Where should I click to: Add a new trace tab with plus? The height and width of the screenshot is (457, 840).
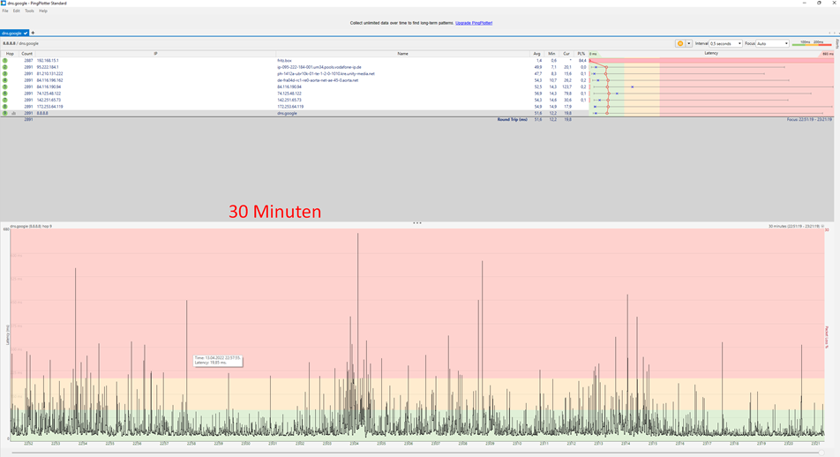click(x=33, y=34)
